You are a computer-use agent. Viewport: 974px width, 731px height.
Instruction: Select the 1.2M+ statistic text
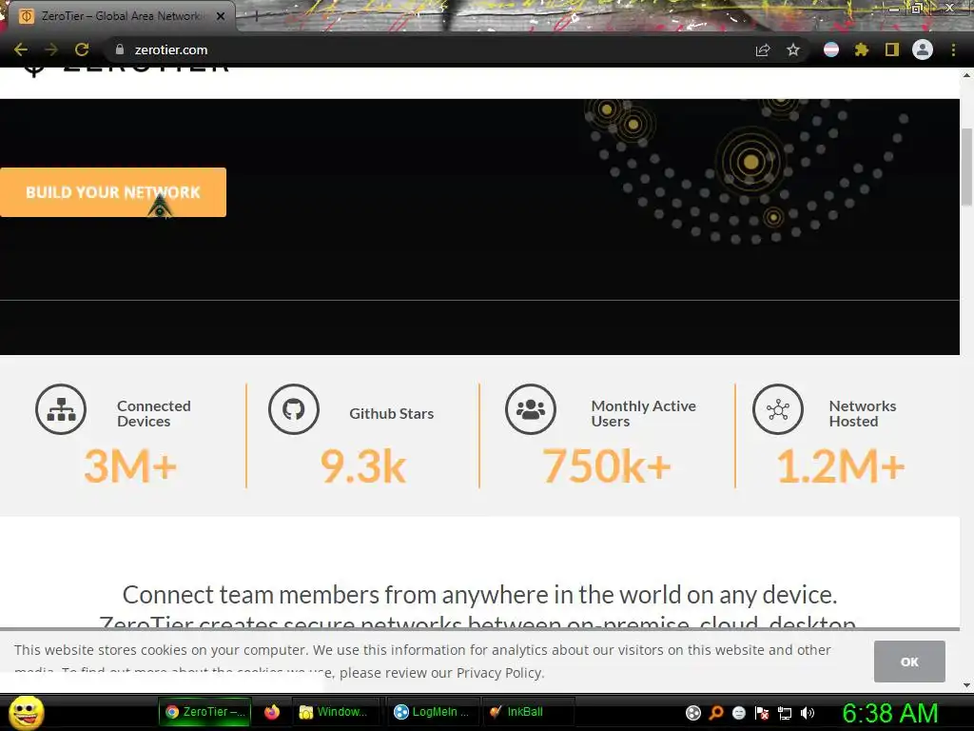[841, 466]
